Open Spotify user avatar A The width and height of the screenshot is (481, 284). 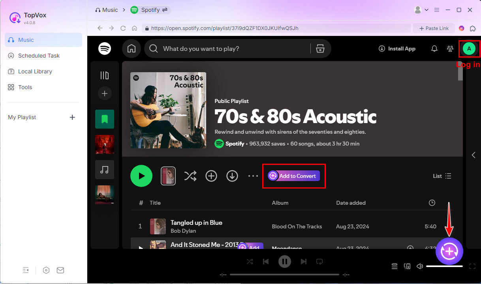click(x=469, y=49)
